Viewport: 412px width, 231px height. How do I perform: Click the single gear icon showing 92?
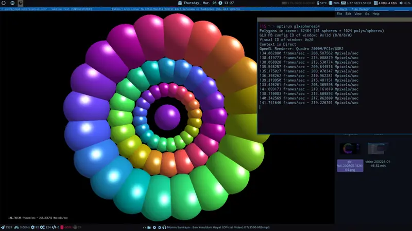click(32, 227)
